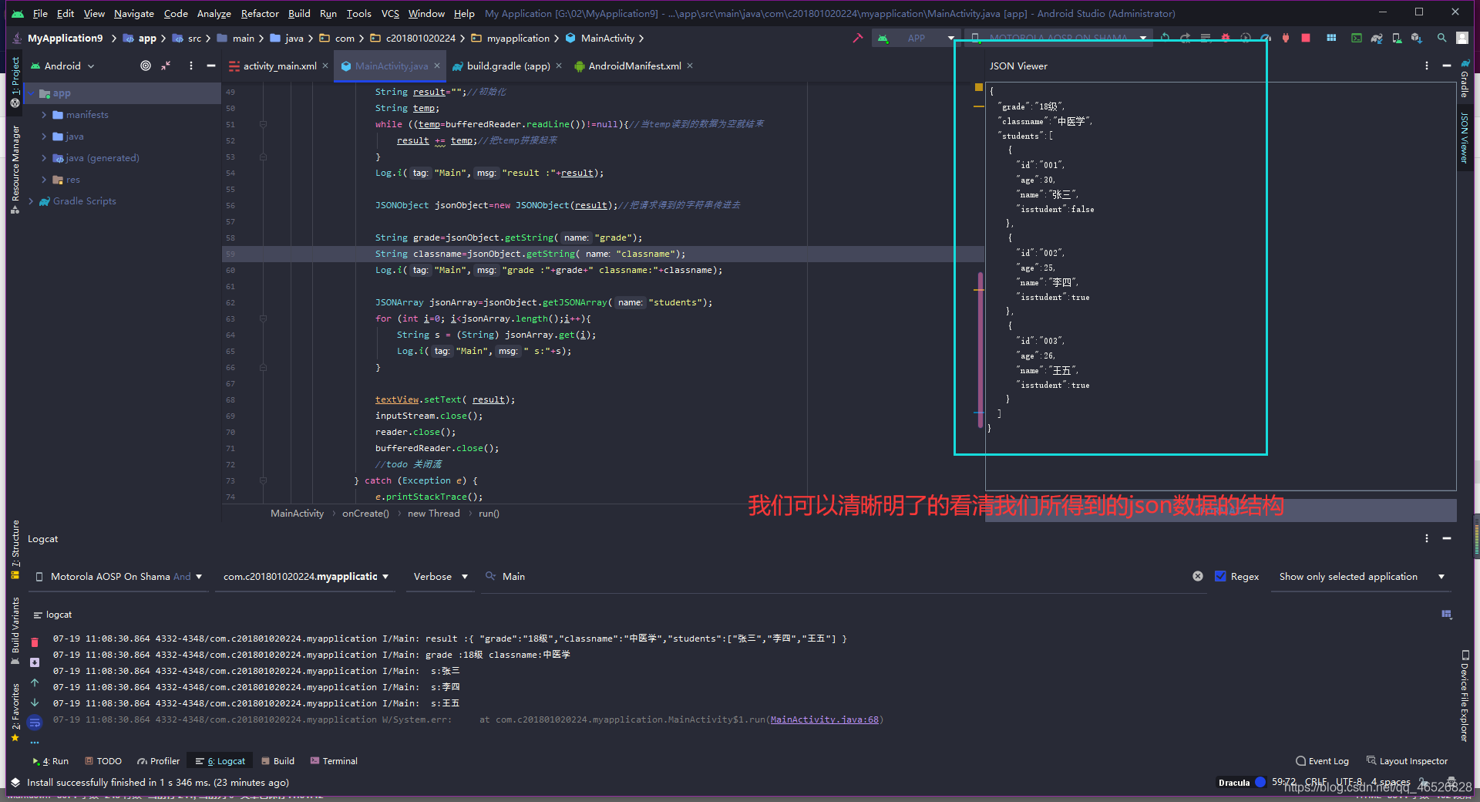1480x802 pixels.
Task: Open Project panel options kebab menu
Action: click(190, 66)
